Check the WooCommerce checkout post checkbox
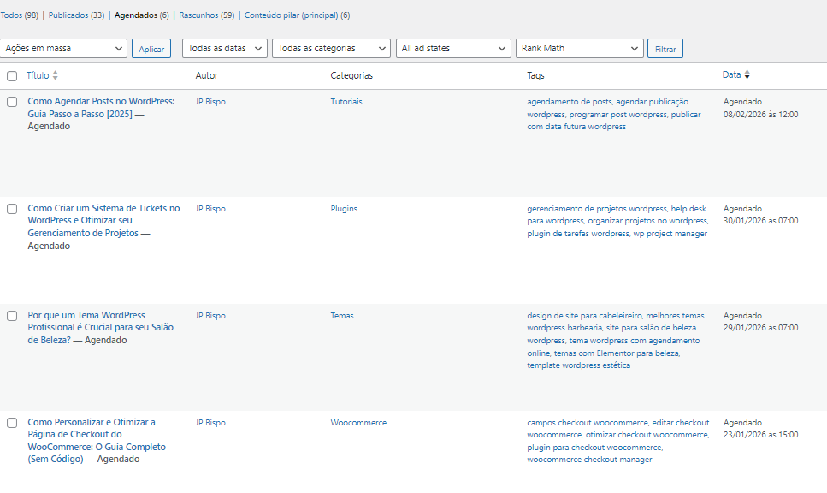The image size is (827, 493). pos(12,422)
